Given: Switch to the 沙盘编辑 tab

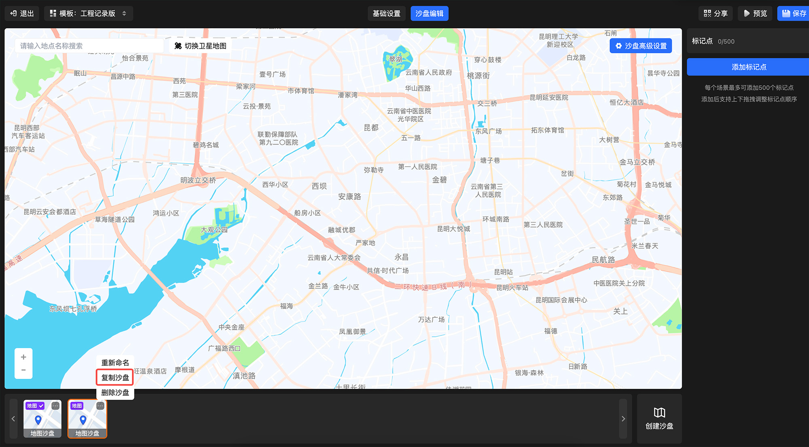Looking at the screenshot, I should coord(429,13).
